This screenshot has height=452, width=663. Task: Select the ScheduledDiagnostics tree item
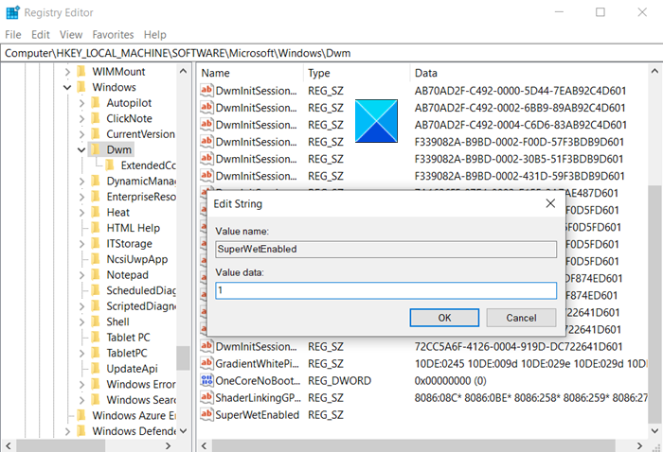141,290
